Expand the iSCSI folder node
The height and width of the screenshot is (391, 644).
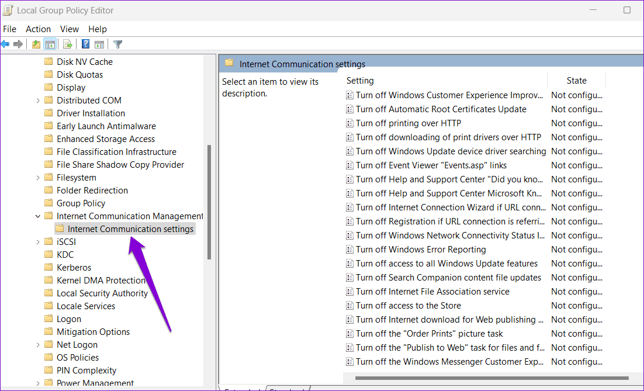[x=38, y=242]
